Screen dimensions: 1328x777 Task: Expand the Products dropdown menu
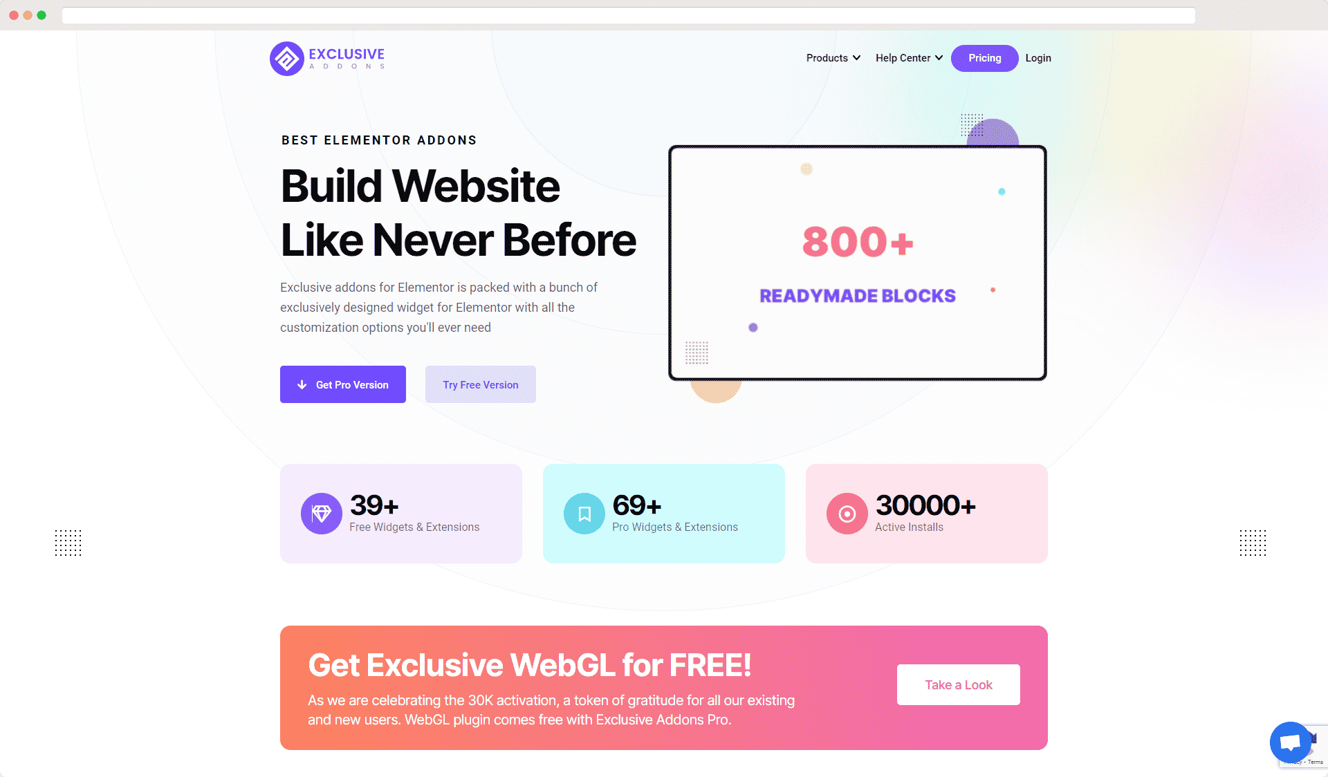click(831, 57)
